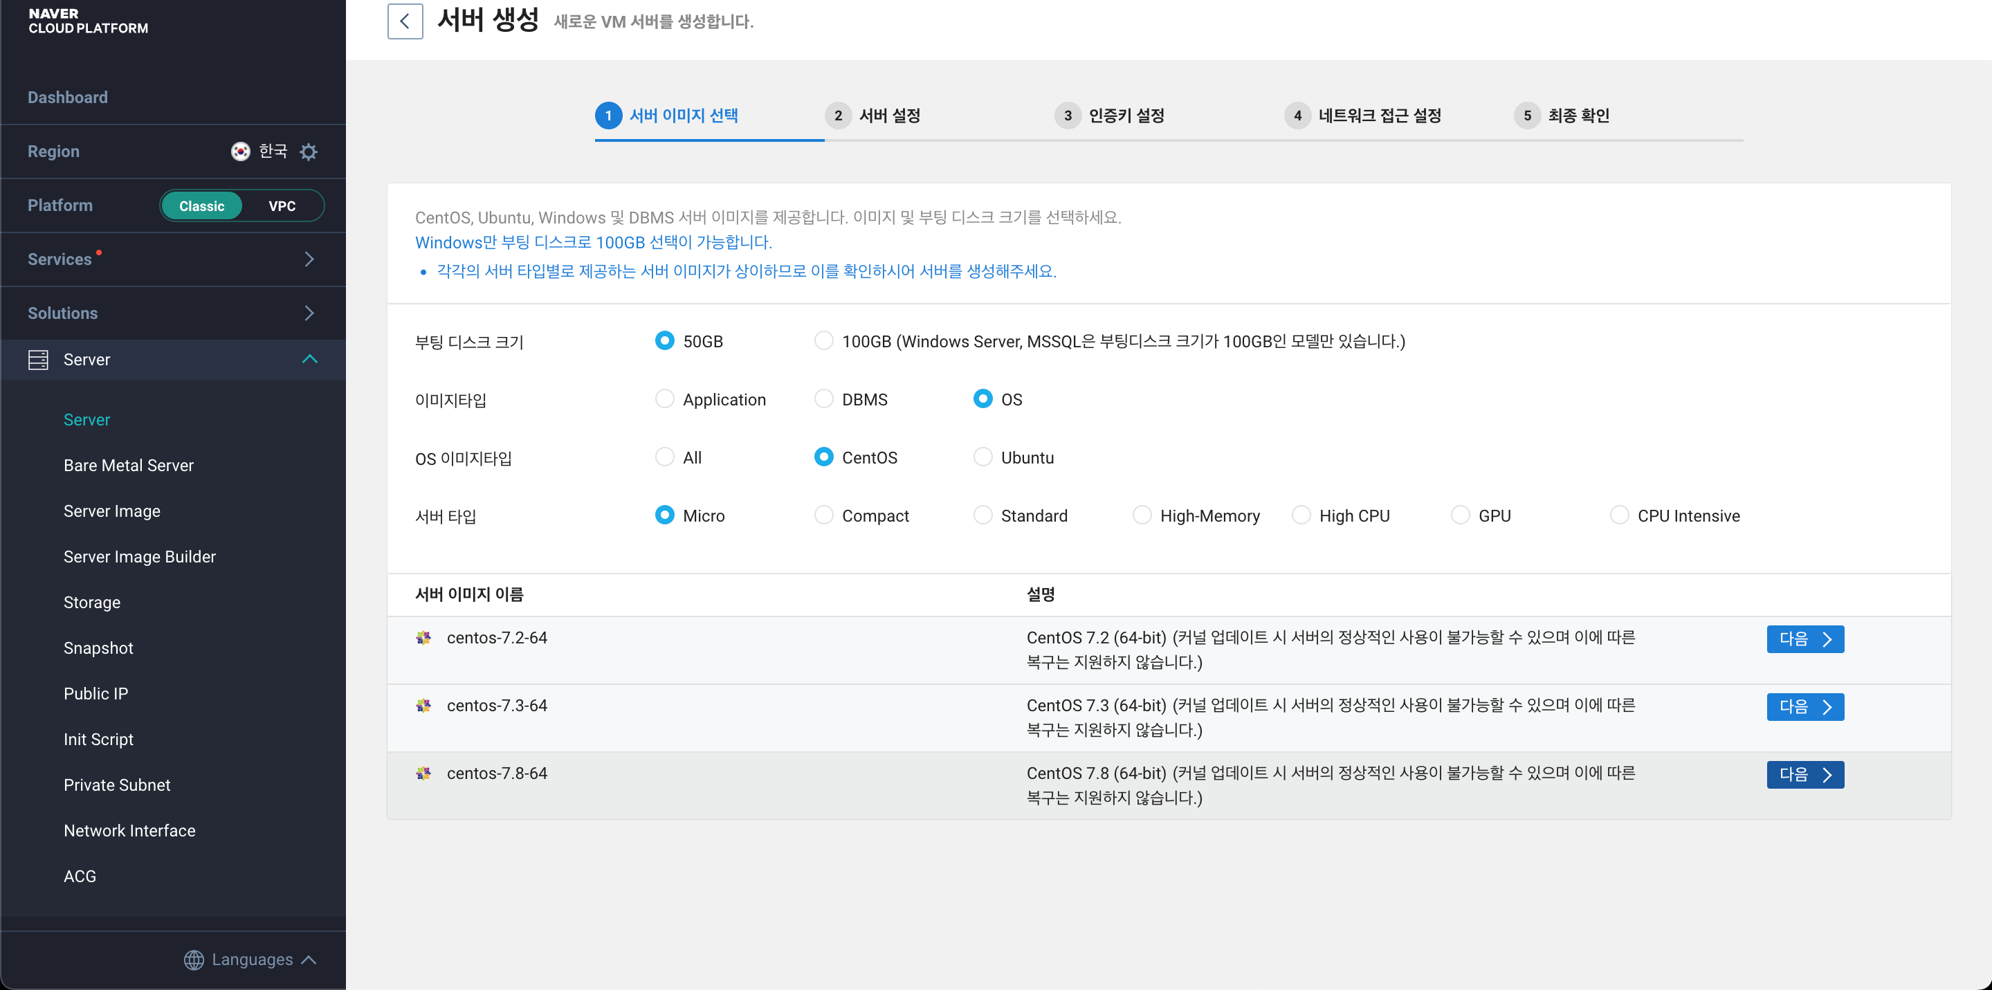Open Bare Metal Server menu item

point(129,466)
